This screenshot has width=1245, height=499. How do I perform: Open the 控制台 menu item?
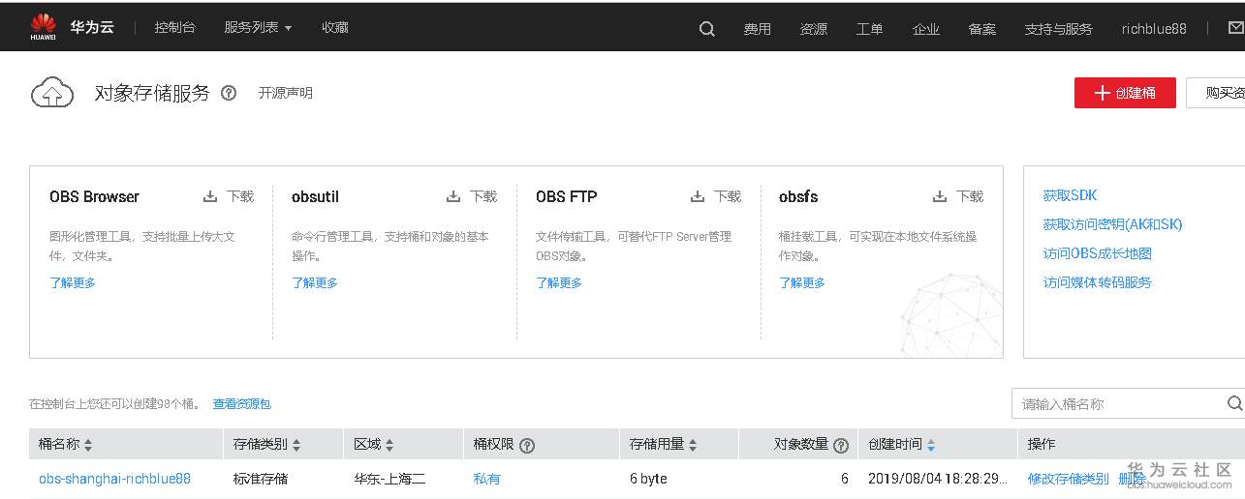coord(174,28)
